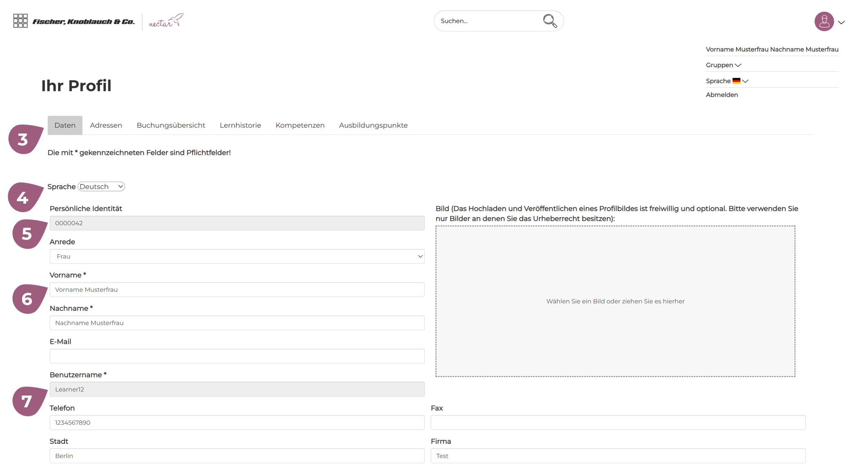845x469 pixels.
Task: Select the Ausbildungspunkte tab
Action: 373,125
